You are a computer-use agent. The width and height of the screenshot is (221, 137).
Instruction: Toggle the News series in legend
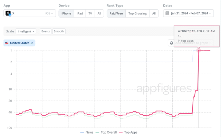click(87, 133)
